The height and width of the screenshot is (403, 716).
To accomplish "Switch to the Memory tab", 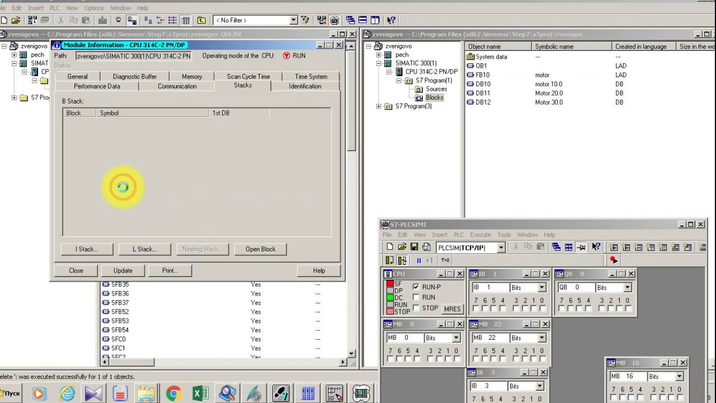I will coord(192,77).
